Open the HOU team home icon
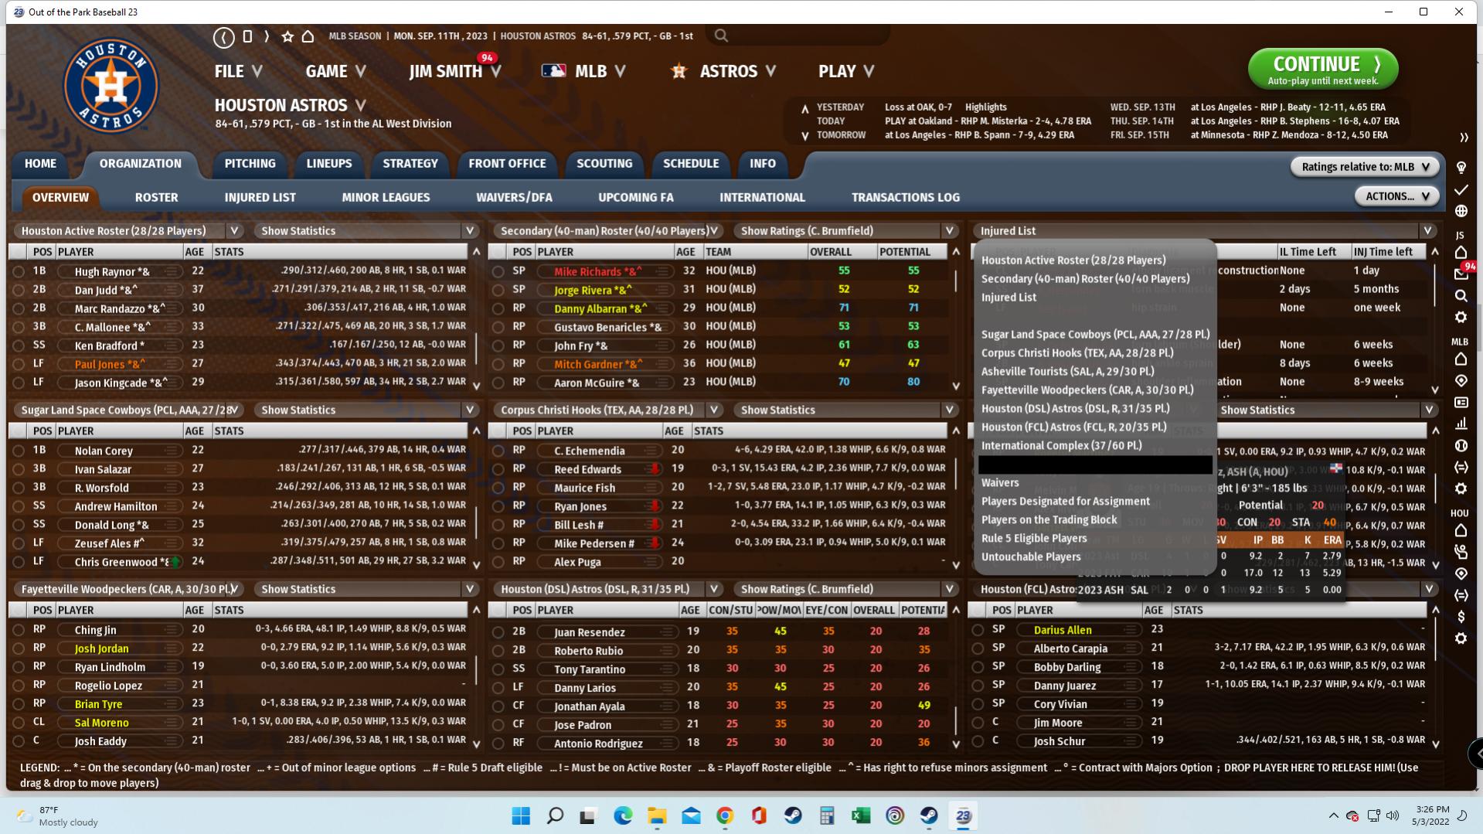Viewport: 1483px width, 834px height. pos(1461,530)
